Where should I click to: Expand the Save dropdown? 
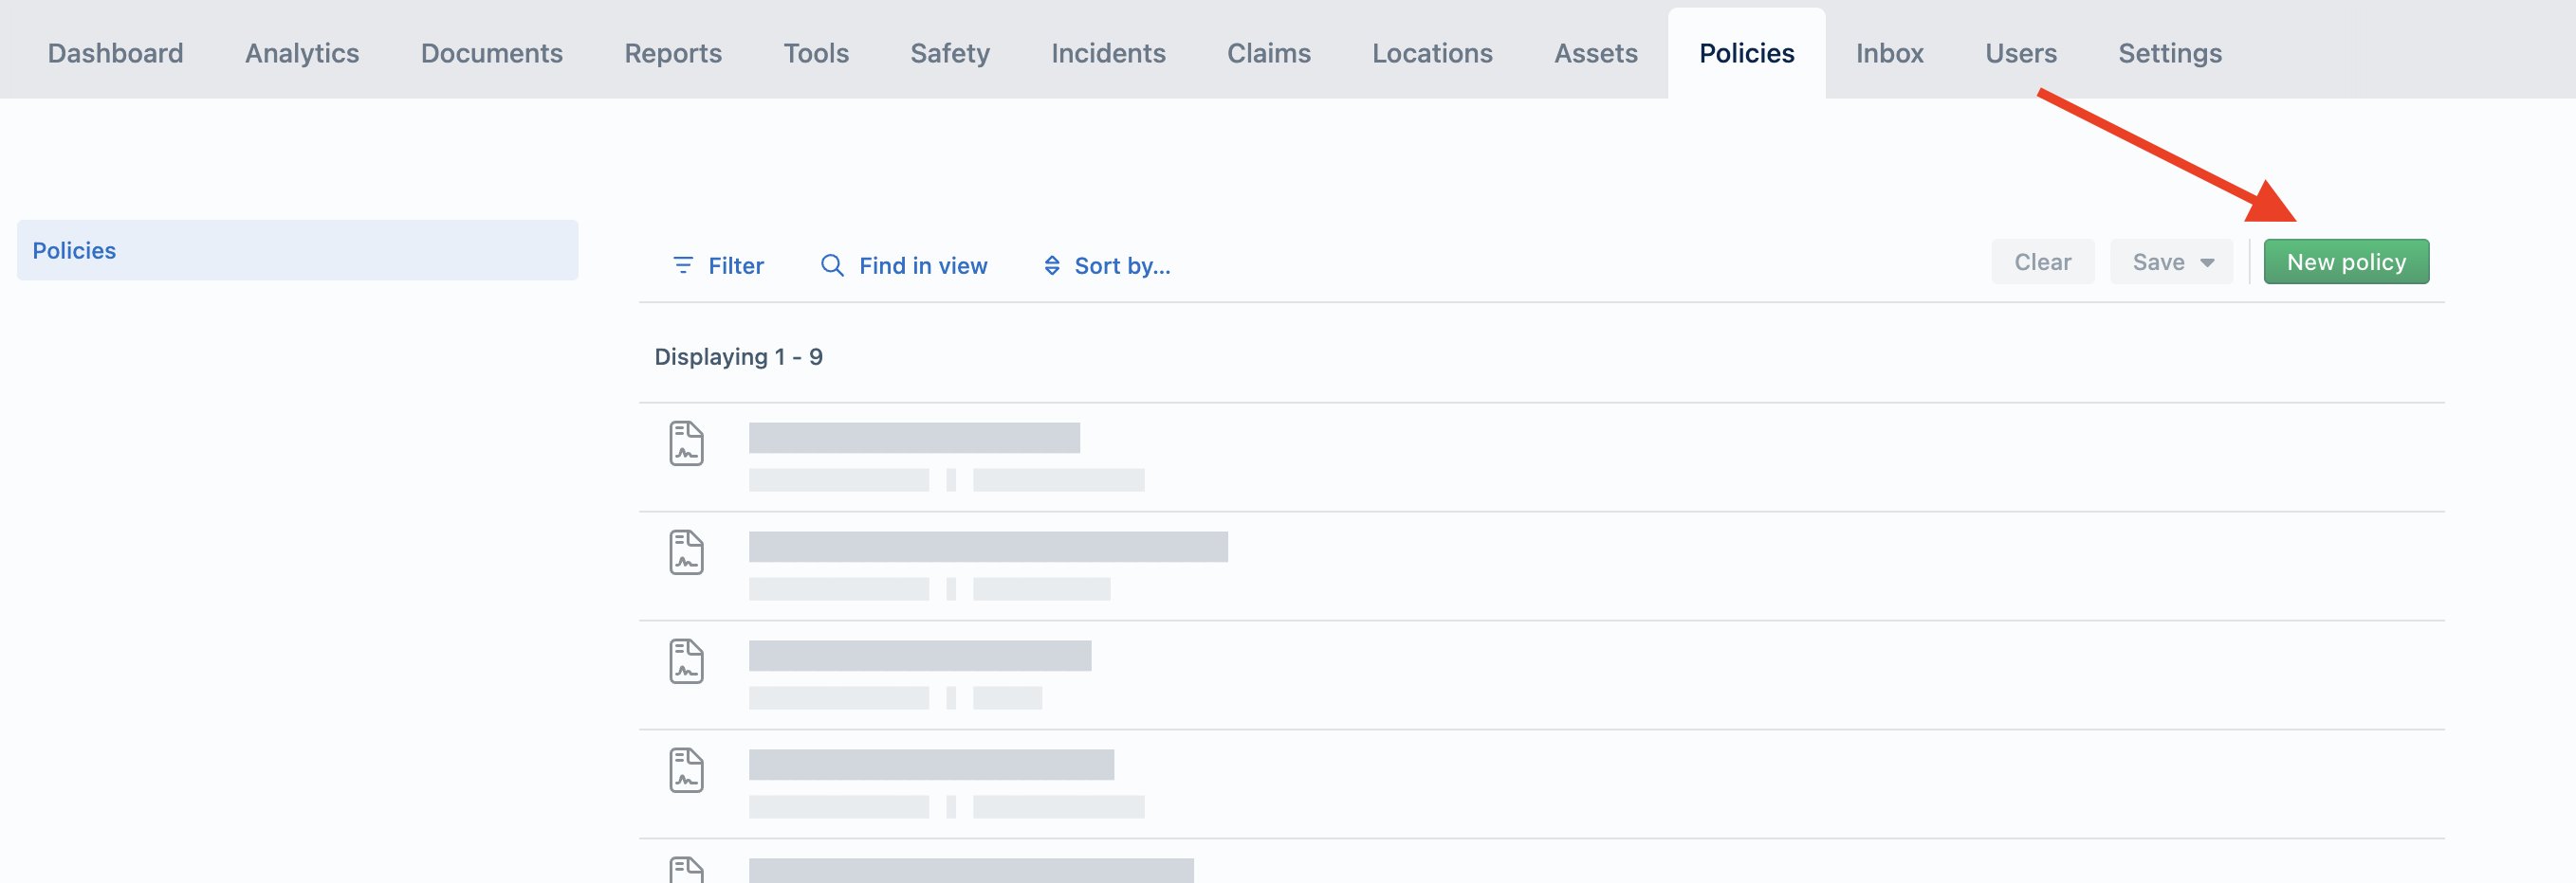point(2171,261)
